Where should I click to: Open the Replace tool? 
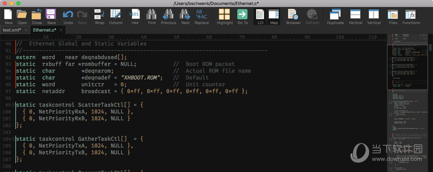point(202,16)
